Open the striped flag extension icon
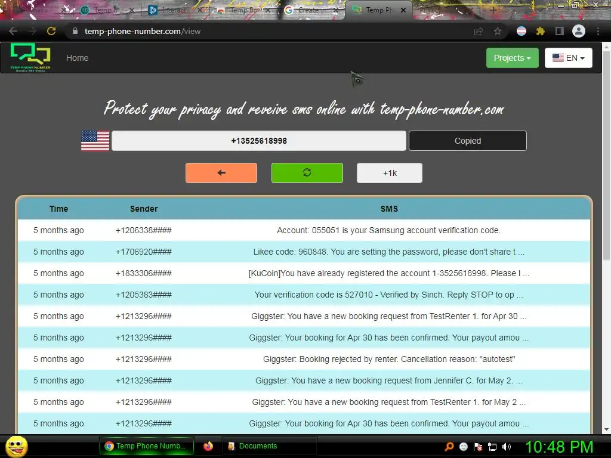 (521, 31)
